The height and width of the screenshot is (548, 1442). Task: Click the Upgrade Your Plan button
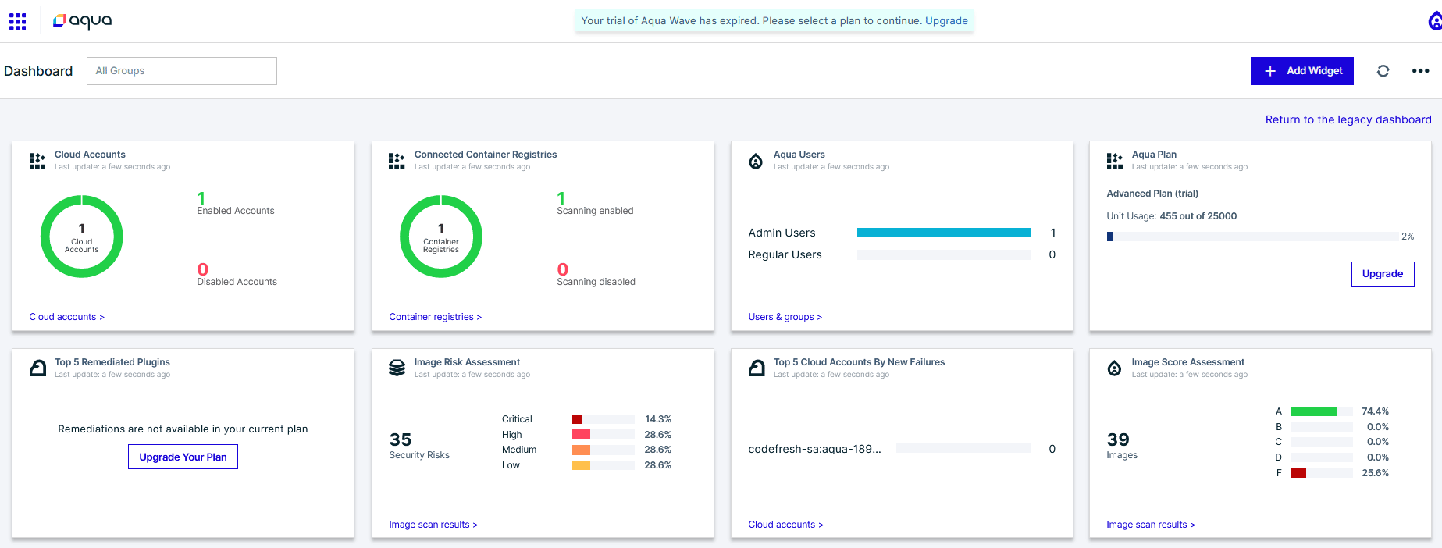tap(183, 457)
